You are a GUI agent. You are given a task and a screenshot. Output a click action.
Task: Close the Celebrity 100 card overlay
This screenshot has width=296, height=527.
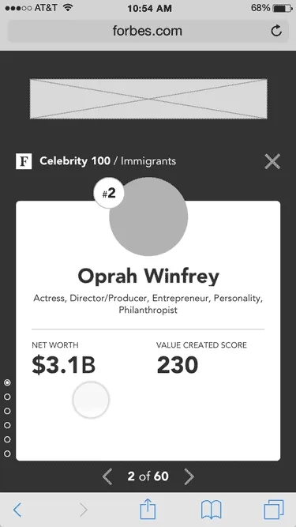(272, 161)
